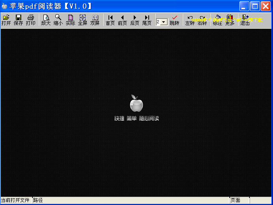The width and height of the screenshot is (273, 205).
Task: Show actual size with 实际 icon
Action: 70,20
